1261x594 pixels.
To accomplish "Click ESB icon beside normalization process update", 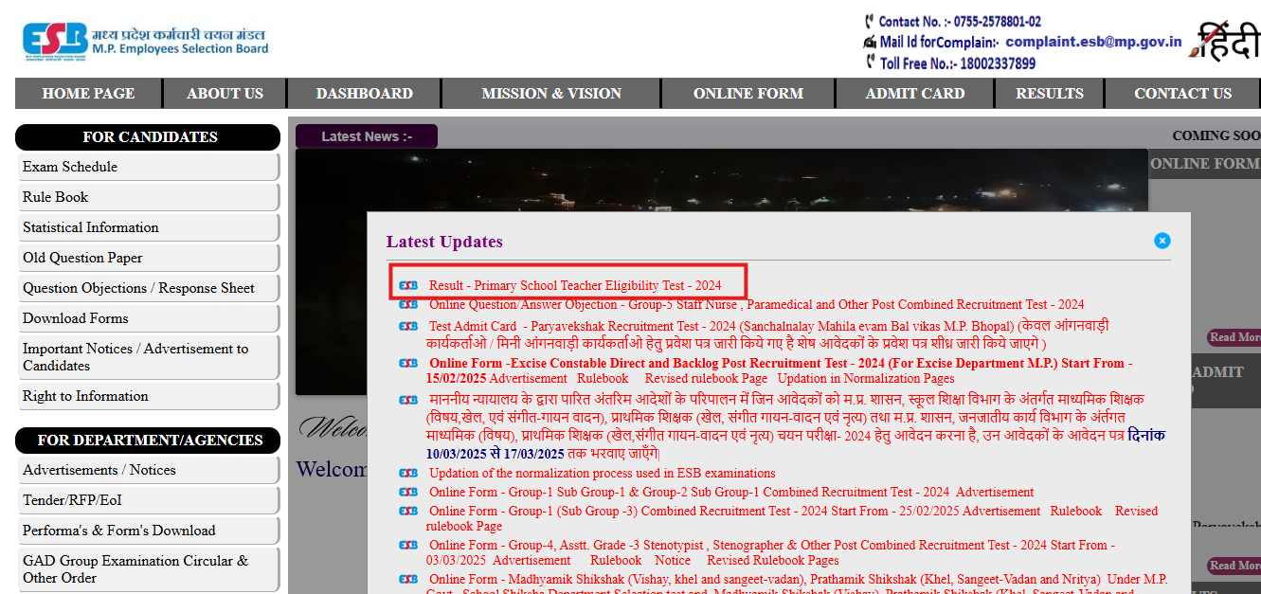I will click(x=407, y=473).
